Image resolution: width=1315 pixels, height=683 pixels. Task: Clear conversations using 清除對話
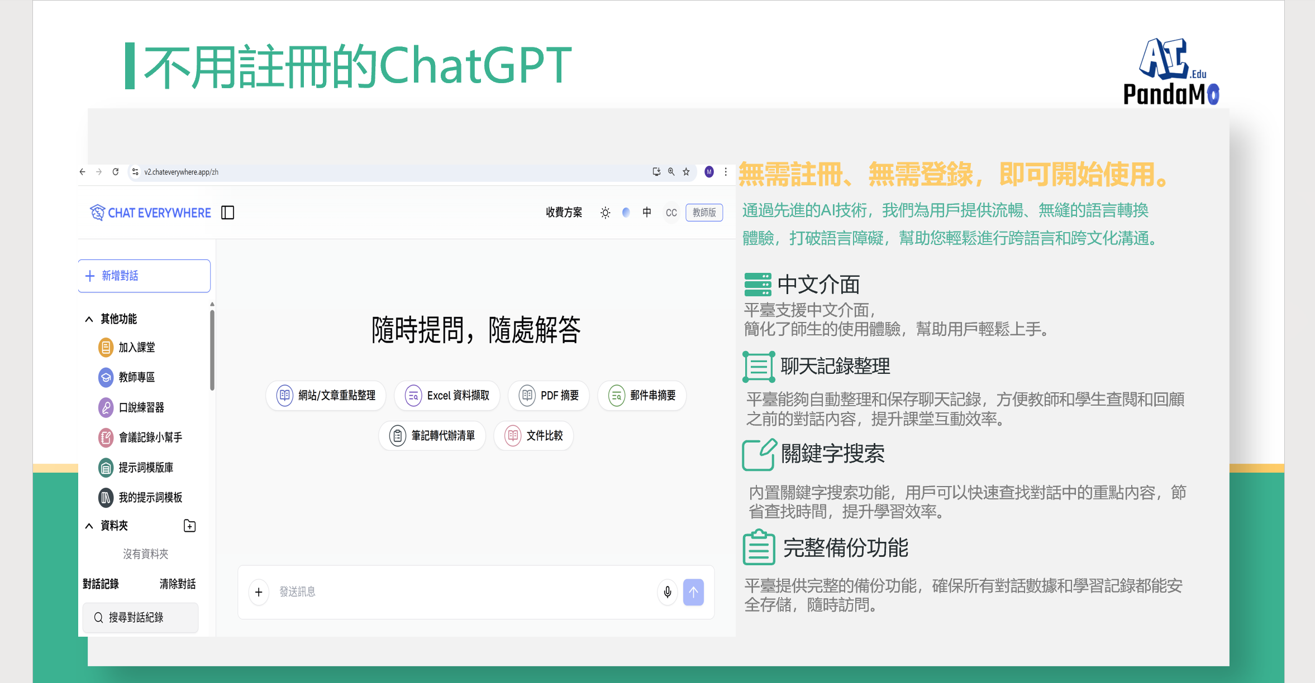click(x=178, y=583)
